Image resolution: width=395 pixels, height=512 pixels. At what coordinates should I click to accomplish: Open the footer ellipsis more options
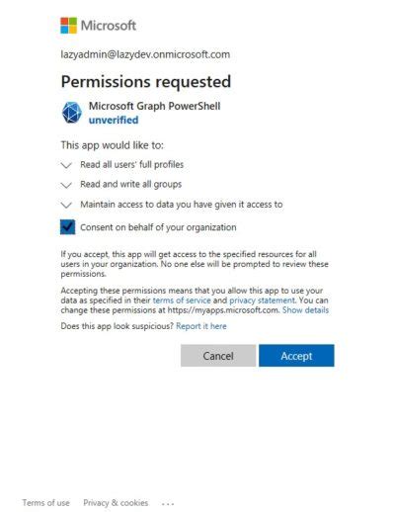tap(168, 503)
